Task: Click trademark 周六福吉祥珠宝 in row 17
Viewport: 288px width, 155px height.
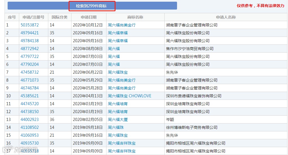Action: [122, 151]
